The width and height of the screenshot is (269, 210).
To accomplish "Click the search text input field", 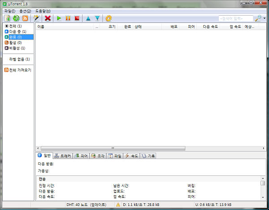I will point(236,18).
